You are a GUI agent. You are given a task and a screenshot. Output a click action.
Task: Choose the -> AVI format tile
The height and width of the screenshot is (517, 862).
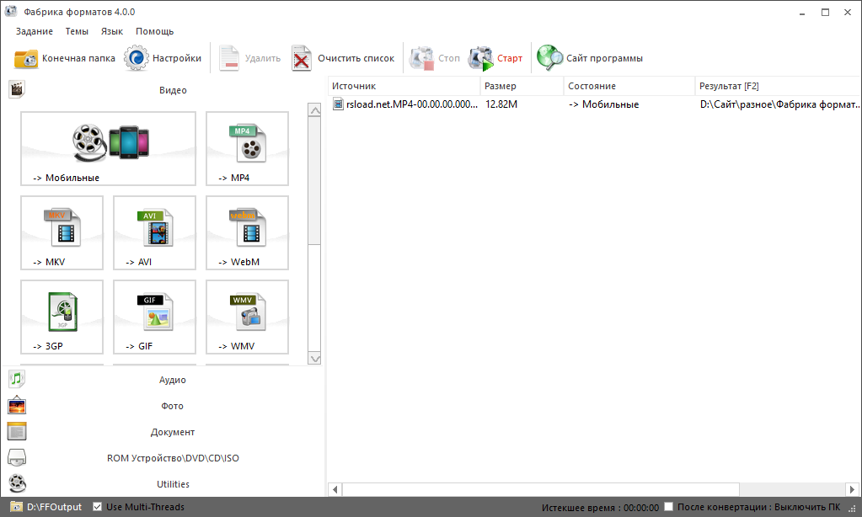point(154,232)
